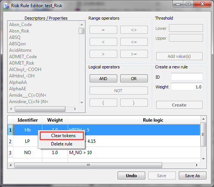Viewport: 214px width, 187px height.
Task: Select row header number 2
Action: click(x=10, y=141)
